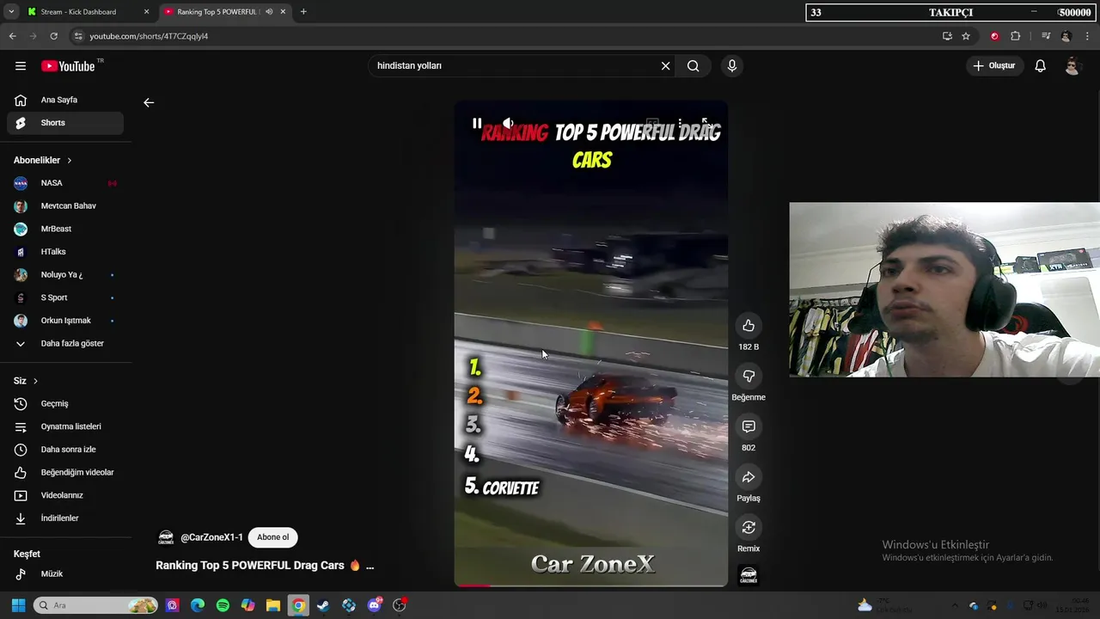
Task: Open the @CarZoneX1-1 channel link
Action: (211, 537)
